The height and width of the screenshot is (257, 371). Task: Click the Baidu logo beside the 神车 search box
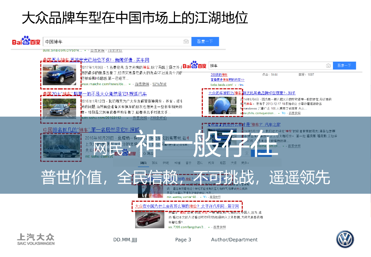tap(195, 65)
